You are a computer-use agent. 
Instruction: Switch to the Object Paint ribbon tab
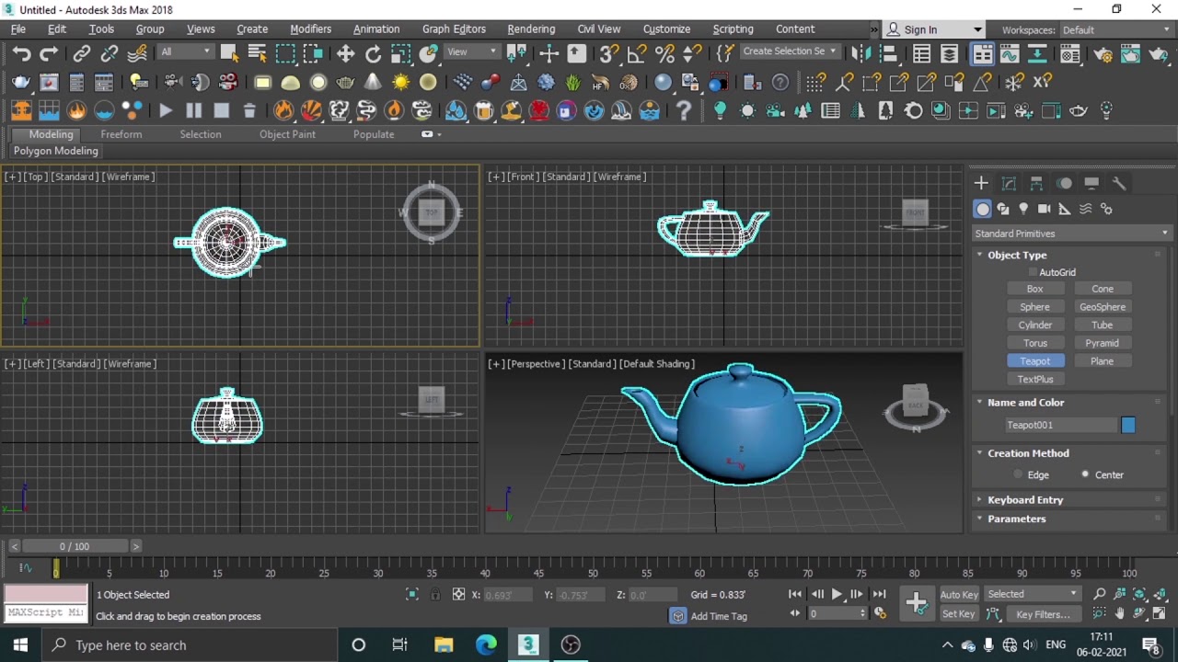pos(287,134)
